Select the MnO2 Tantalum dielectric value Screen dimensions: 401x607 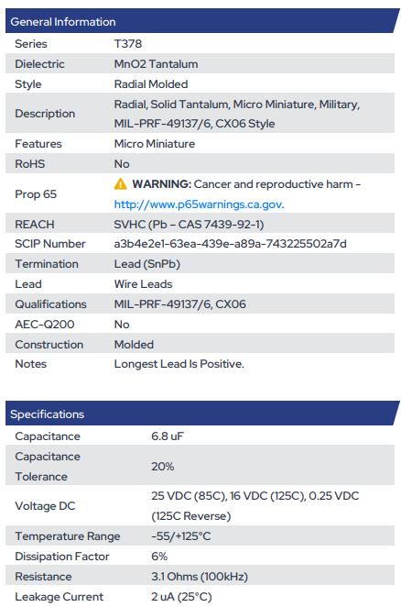(156, 64)
